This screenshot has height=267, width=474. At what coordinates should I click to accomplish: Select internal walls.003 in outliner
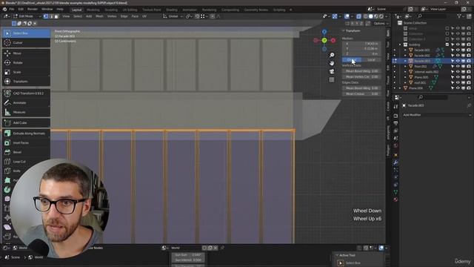(427, 72)
